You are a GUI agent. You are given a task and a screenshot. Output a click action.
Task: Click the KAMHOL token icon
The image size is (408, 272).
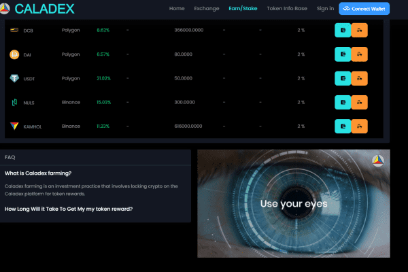(x=14, y=126)
